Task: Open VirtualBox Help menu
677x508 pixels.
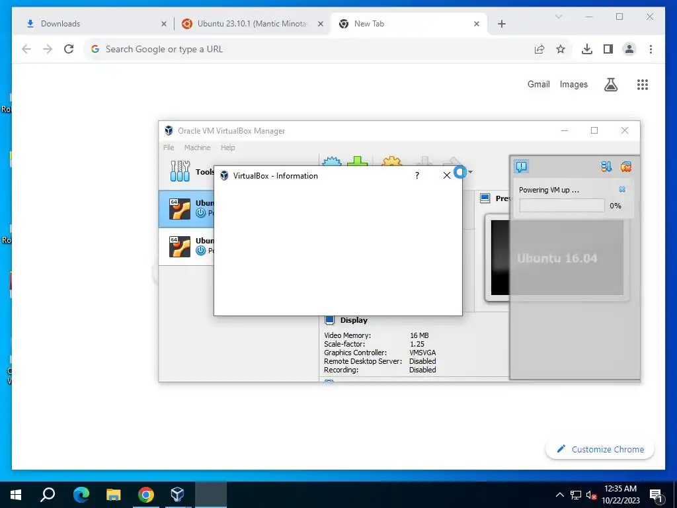Action: click(x=228, y=148)
